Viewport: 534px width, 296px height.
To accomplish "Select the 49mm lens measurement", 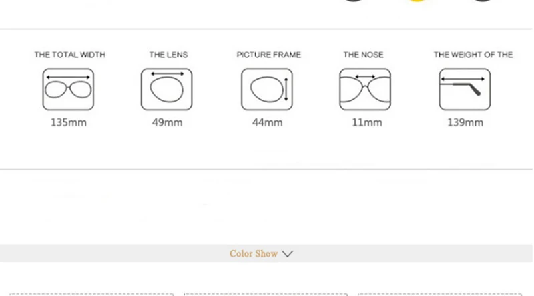I will (x=168, y=122).
